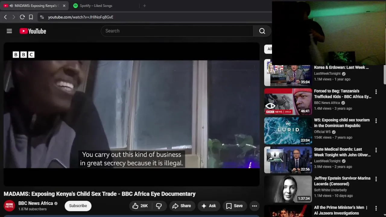The width and height of the screenshot is (386, 217).
Task: Click the magnifier search button
Action: [262, 31]
